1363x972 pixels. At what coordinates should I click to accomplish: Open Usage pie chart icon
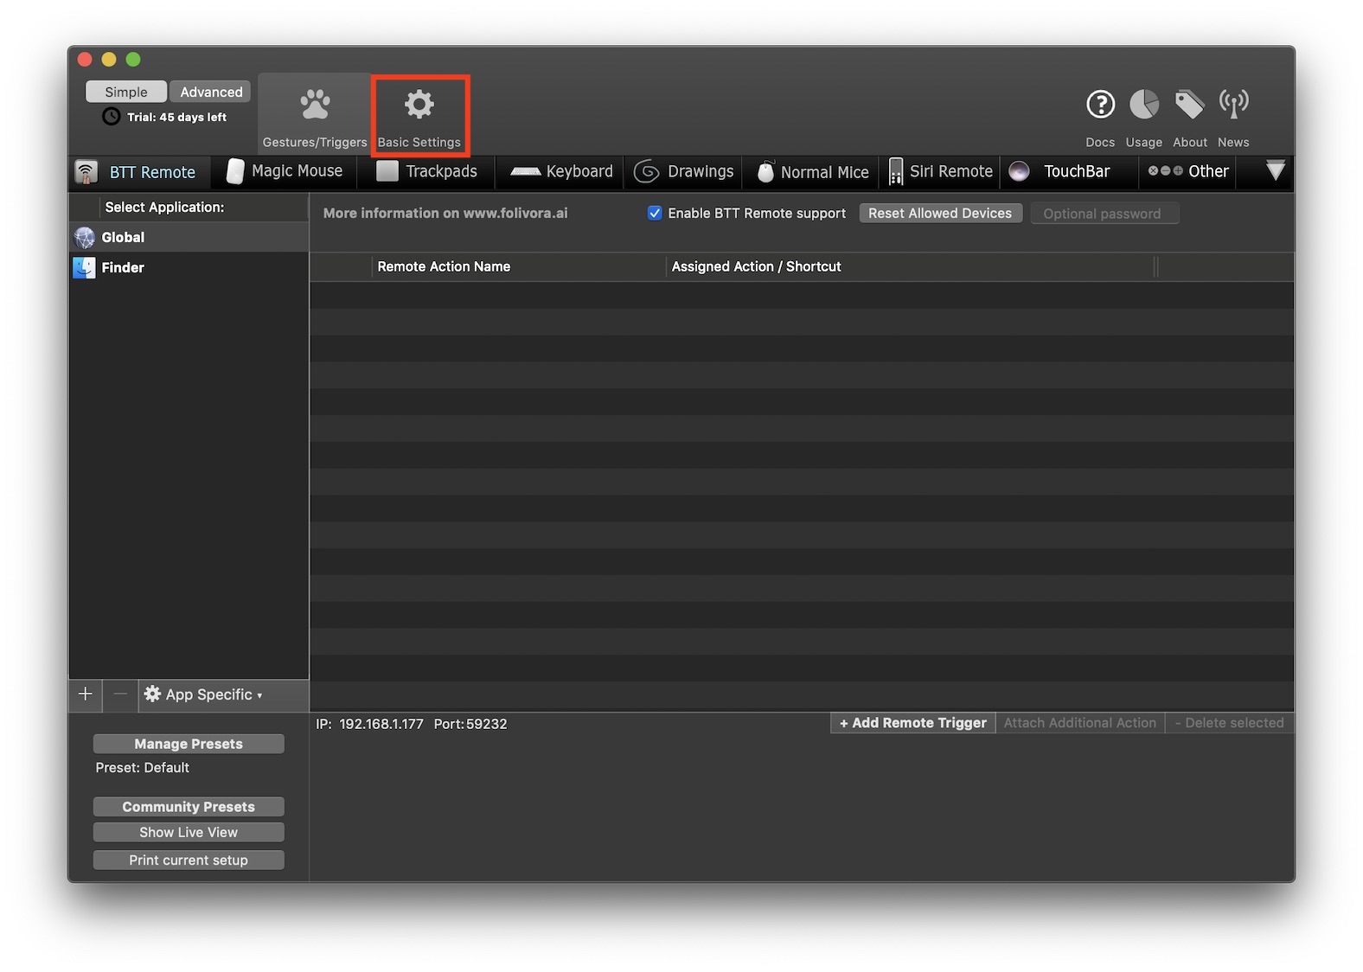tap(1144, 105)
